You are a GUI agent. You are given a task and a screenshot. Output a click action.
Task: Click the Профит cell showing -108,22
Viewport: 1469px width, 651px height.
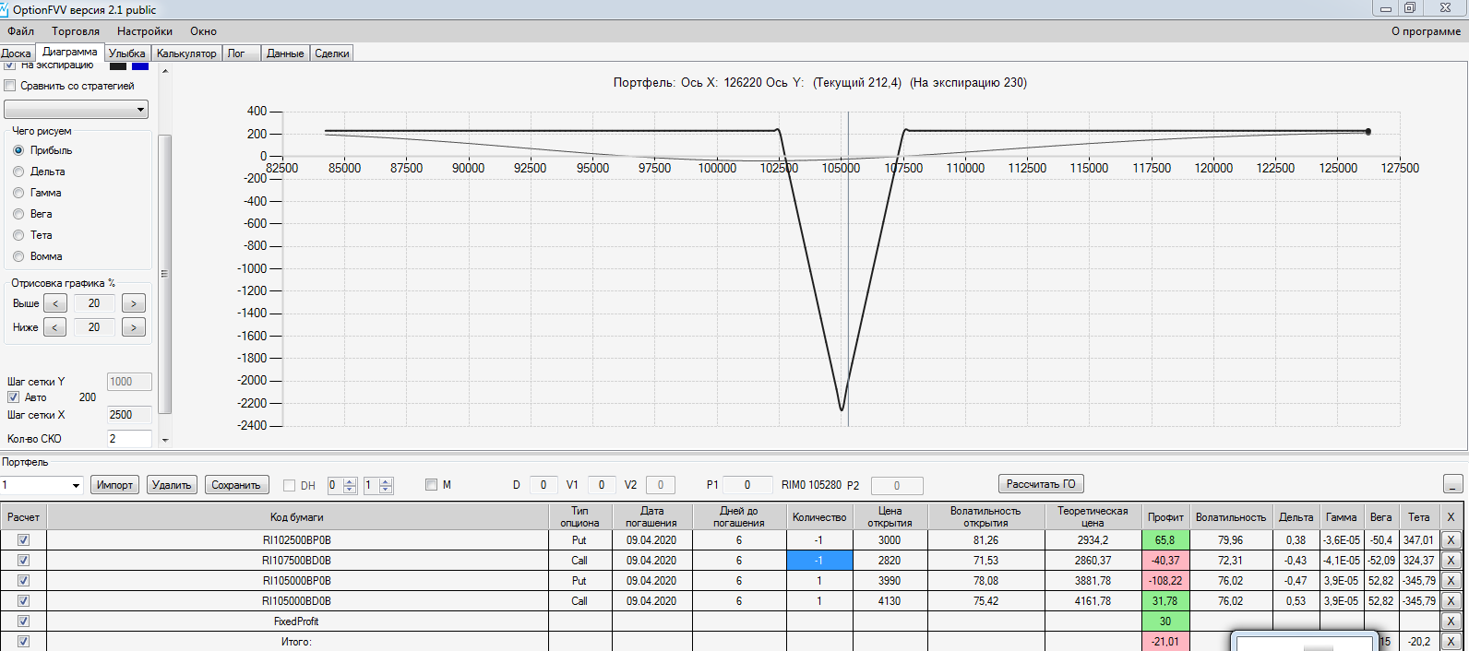coord(1165,581)
